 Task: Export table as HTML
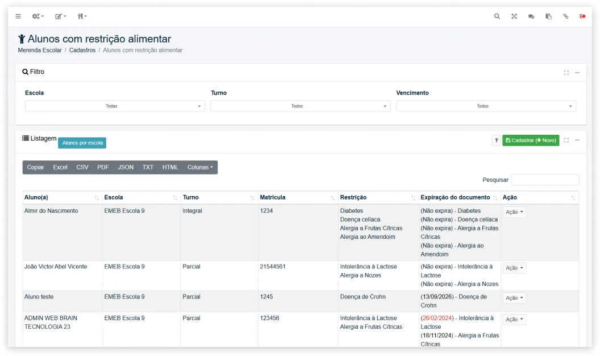170,167
